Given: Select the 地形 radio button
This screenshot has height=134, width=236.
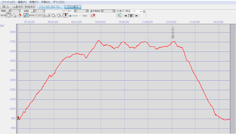Looking at the screenshot, I should [81, 16].
